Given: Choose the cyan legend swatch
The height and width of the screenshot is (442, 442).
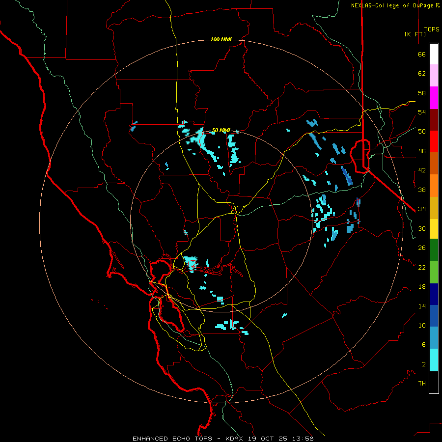Looking at the screenshot, I should point(434,360).
